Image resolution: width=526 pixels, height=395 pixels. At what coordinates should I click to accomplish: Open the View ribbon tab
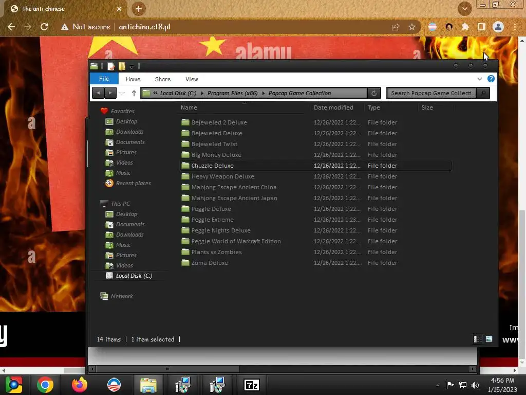point(192,79)
